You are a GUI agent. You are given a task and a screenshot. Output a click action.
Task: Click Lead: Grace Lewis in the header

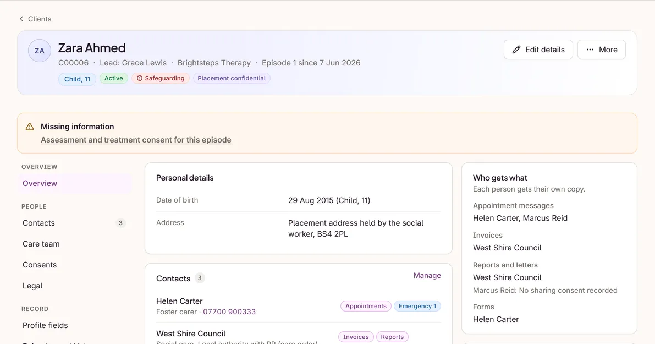(133, 63)
